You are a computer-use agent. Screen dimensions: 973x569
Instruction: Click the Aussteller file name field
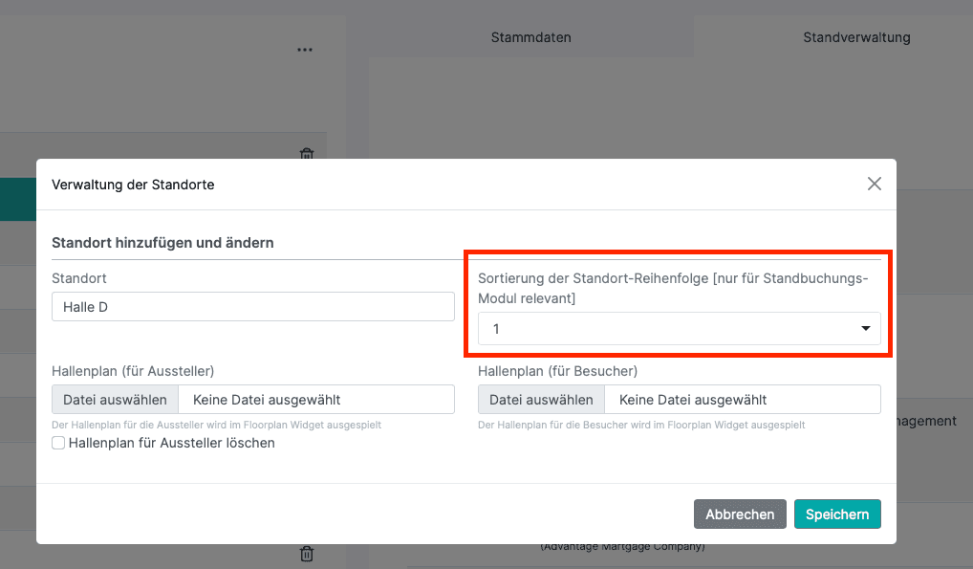click(x=316, y=399)
